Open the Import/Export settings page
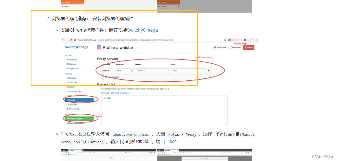The width and height of the screenshot is (338, 161). pos(74,68)
